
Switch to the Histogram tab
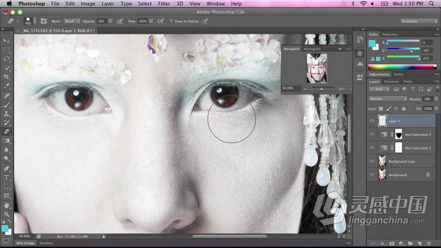click(x=312, y=49)
